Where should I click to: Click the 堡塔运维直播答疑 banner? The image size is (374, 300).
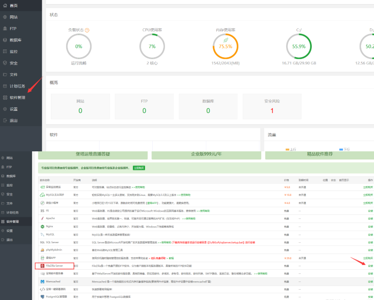(x=93, y=154)
